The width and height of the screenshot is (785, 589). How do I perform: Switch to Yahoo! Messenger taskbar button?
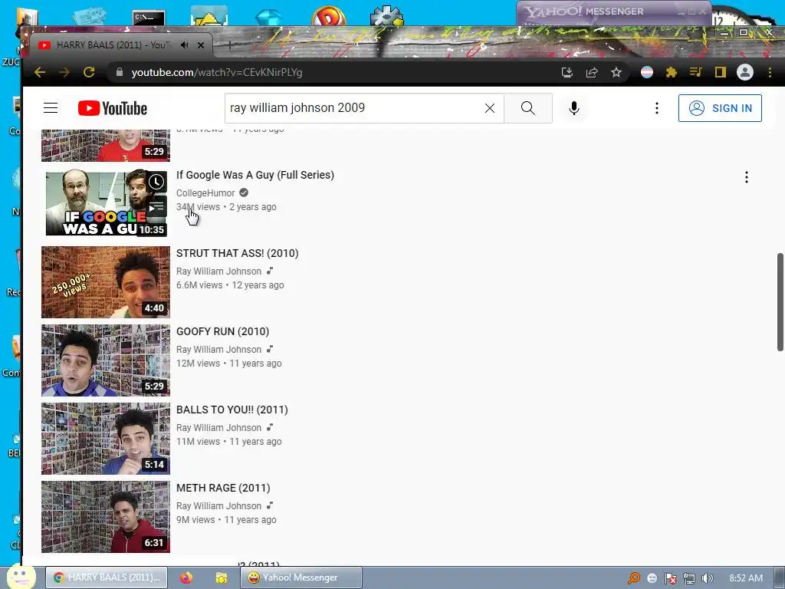point(301,577)
